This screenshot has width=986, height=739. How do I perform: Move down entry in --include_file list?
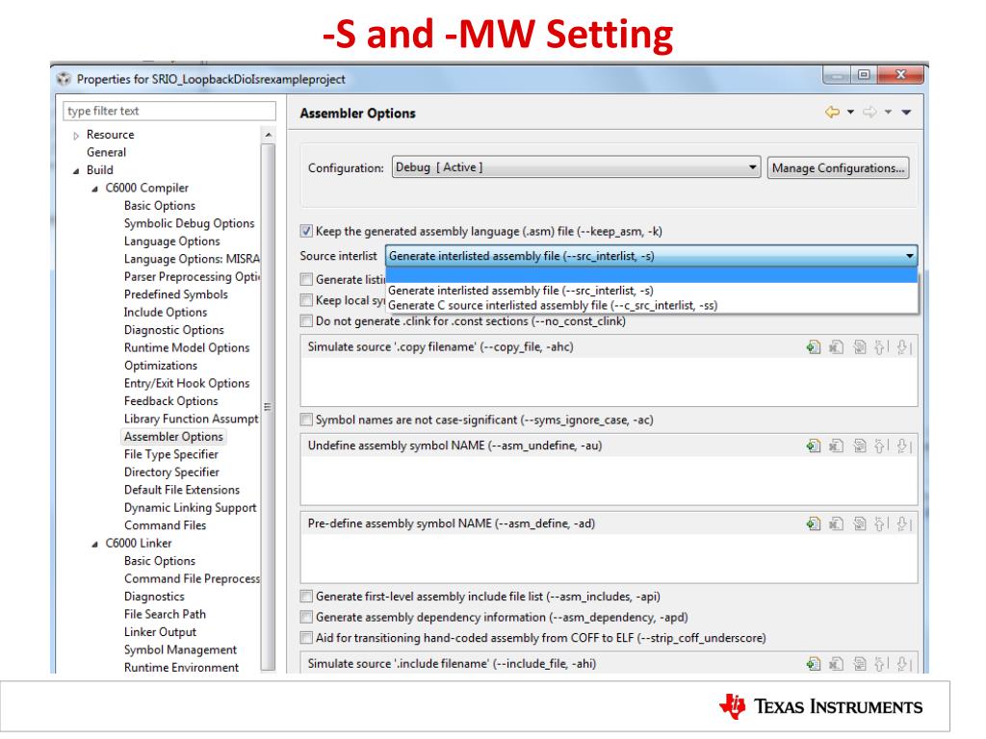pos(903,664)
